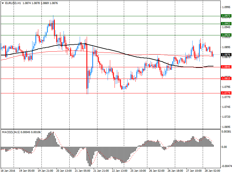Click the 1.0845 red support level label

226,67
